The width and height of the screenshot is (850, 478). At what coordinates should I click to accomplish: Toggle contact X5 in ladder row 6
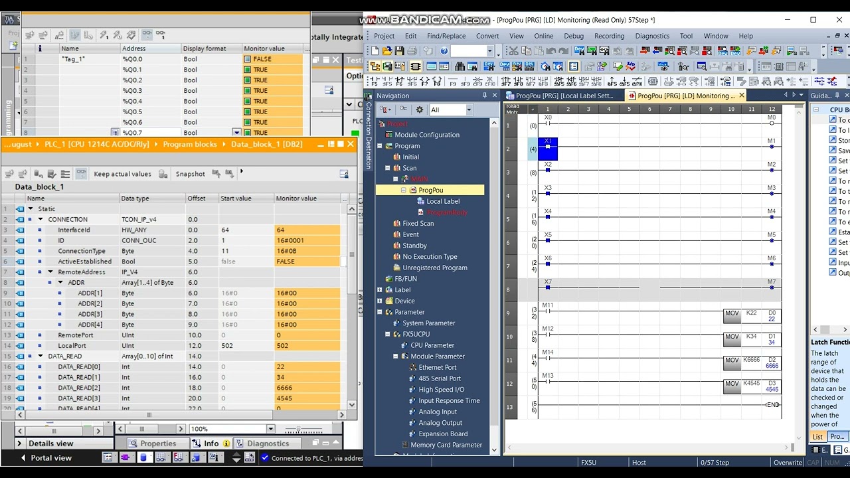click(x=548, y=240)
